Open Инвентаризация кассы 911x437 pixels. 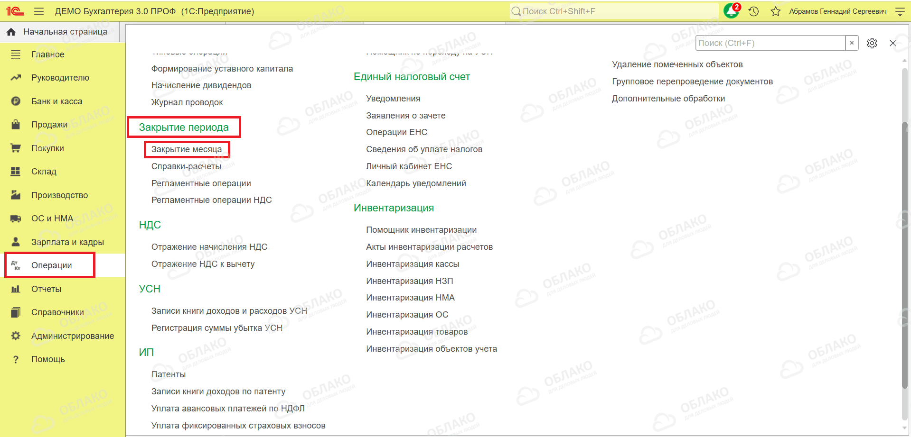[x=413, y=264]
